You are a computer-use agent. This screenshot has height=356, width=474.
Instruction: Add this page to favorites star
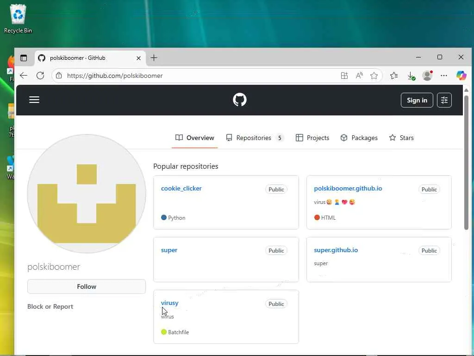374,76
